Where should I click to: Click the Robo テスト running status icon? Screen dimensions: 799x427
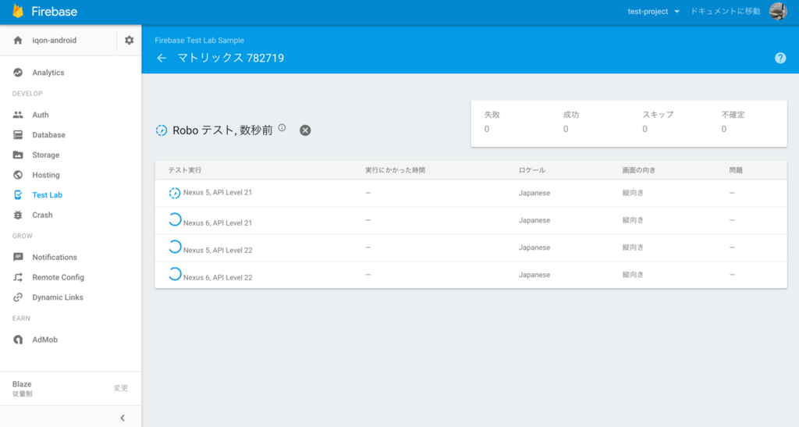(162, 130)
